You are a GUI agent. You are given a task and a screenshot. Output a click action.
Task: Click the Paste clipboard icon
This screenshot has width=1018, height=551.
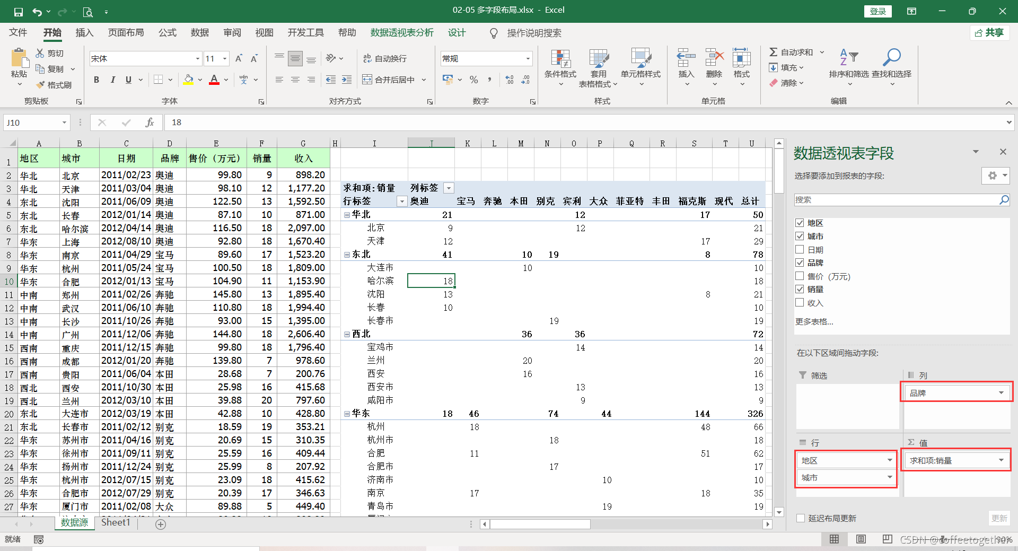(x=20, y=58)
